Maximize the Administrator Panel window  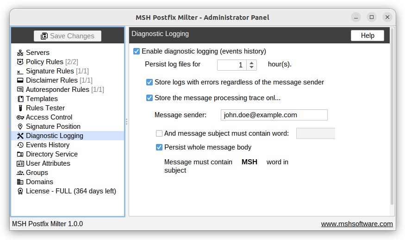tap(372, 17)
